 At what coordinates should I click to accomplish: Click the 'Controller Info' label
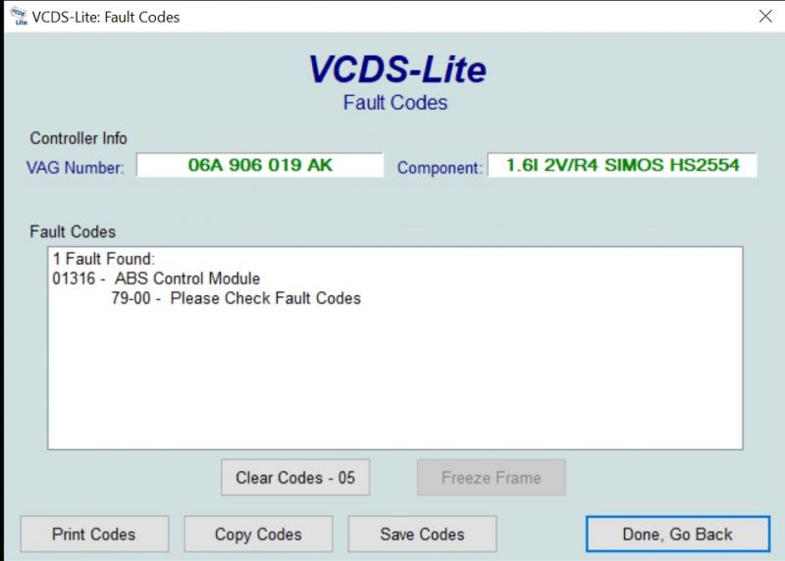[x=78, y=138]
